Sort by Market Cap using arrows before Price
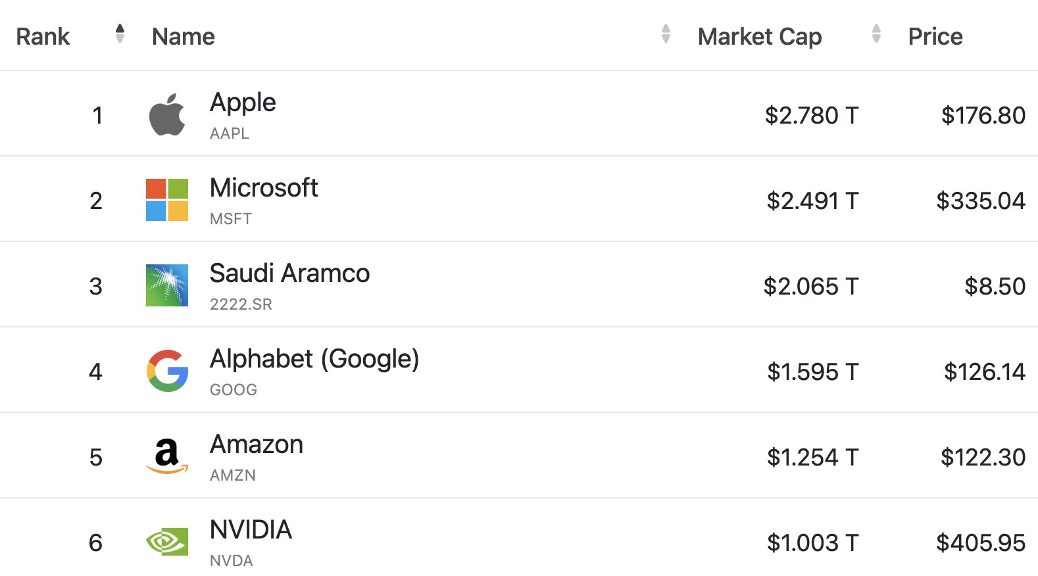The image size is (1038, 576). 876,34
